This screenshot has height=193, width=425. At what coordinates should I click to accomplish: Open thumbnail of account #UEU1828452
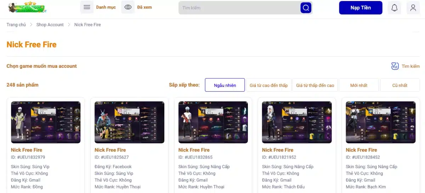(x=380, y=122)
